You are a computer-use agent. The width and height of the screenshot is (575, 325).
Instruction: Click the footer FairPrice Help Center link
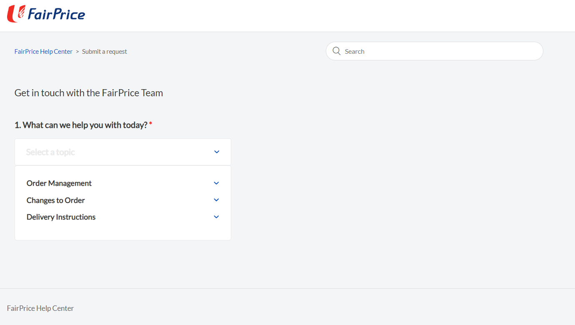pyautogui.click(x=40, y=308)
